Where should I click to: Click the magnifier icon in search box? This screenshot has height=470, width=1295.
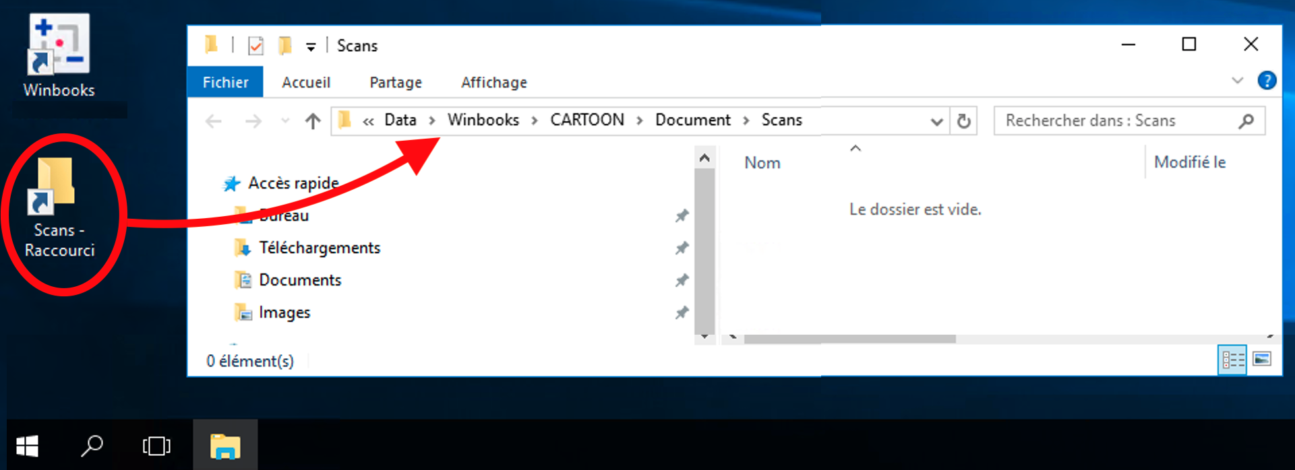1246,121
